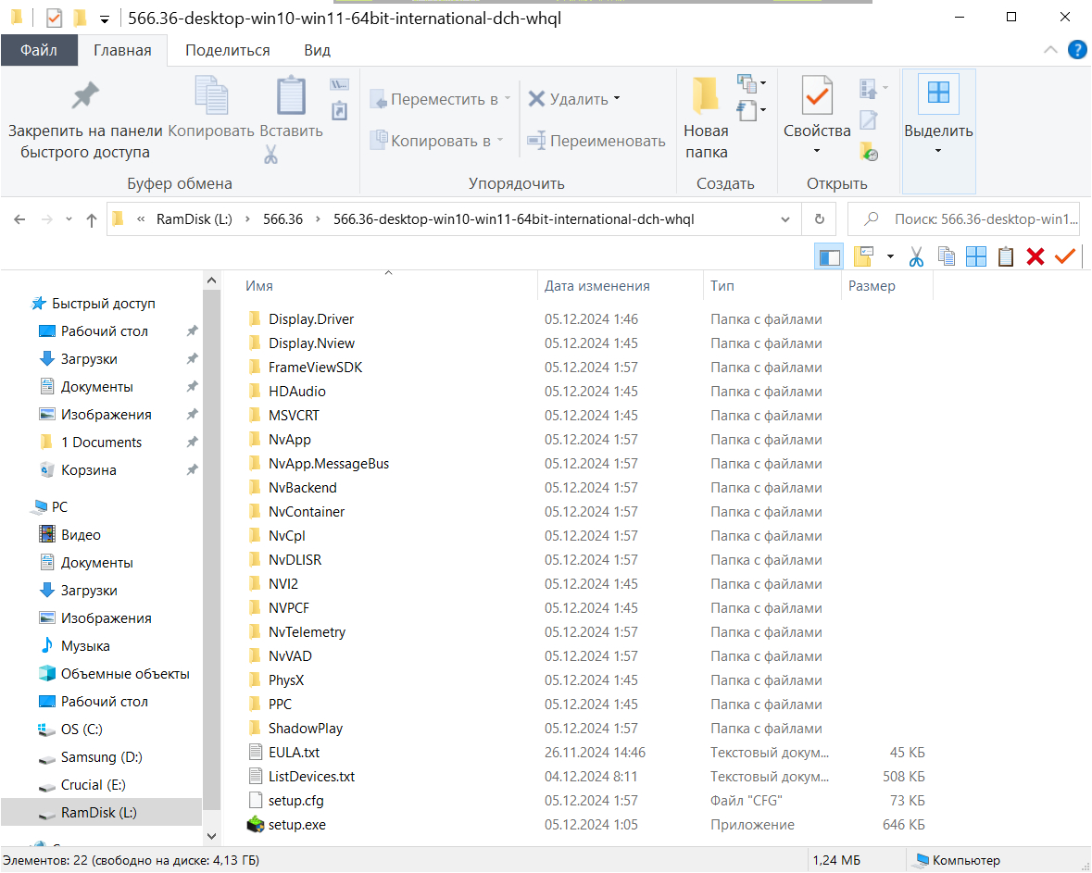This screenshot has height=873, width=1092.
Task: Click the select-all grid icon in lower toolbar
Action: (x=975, y=256)
